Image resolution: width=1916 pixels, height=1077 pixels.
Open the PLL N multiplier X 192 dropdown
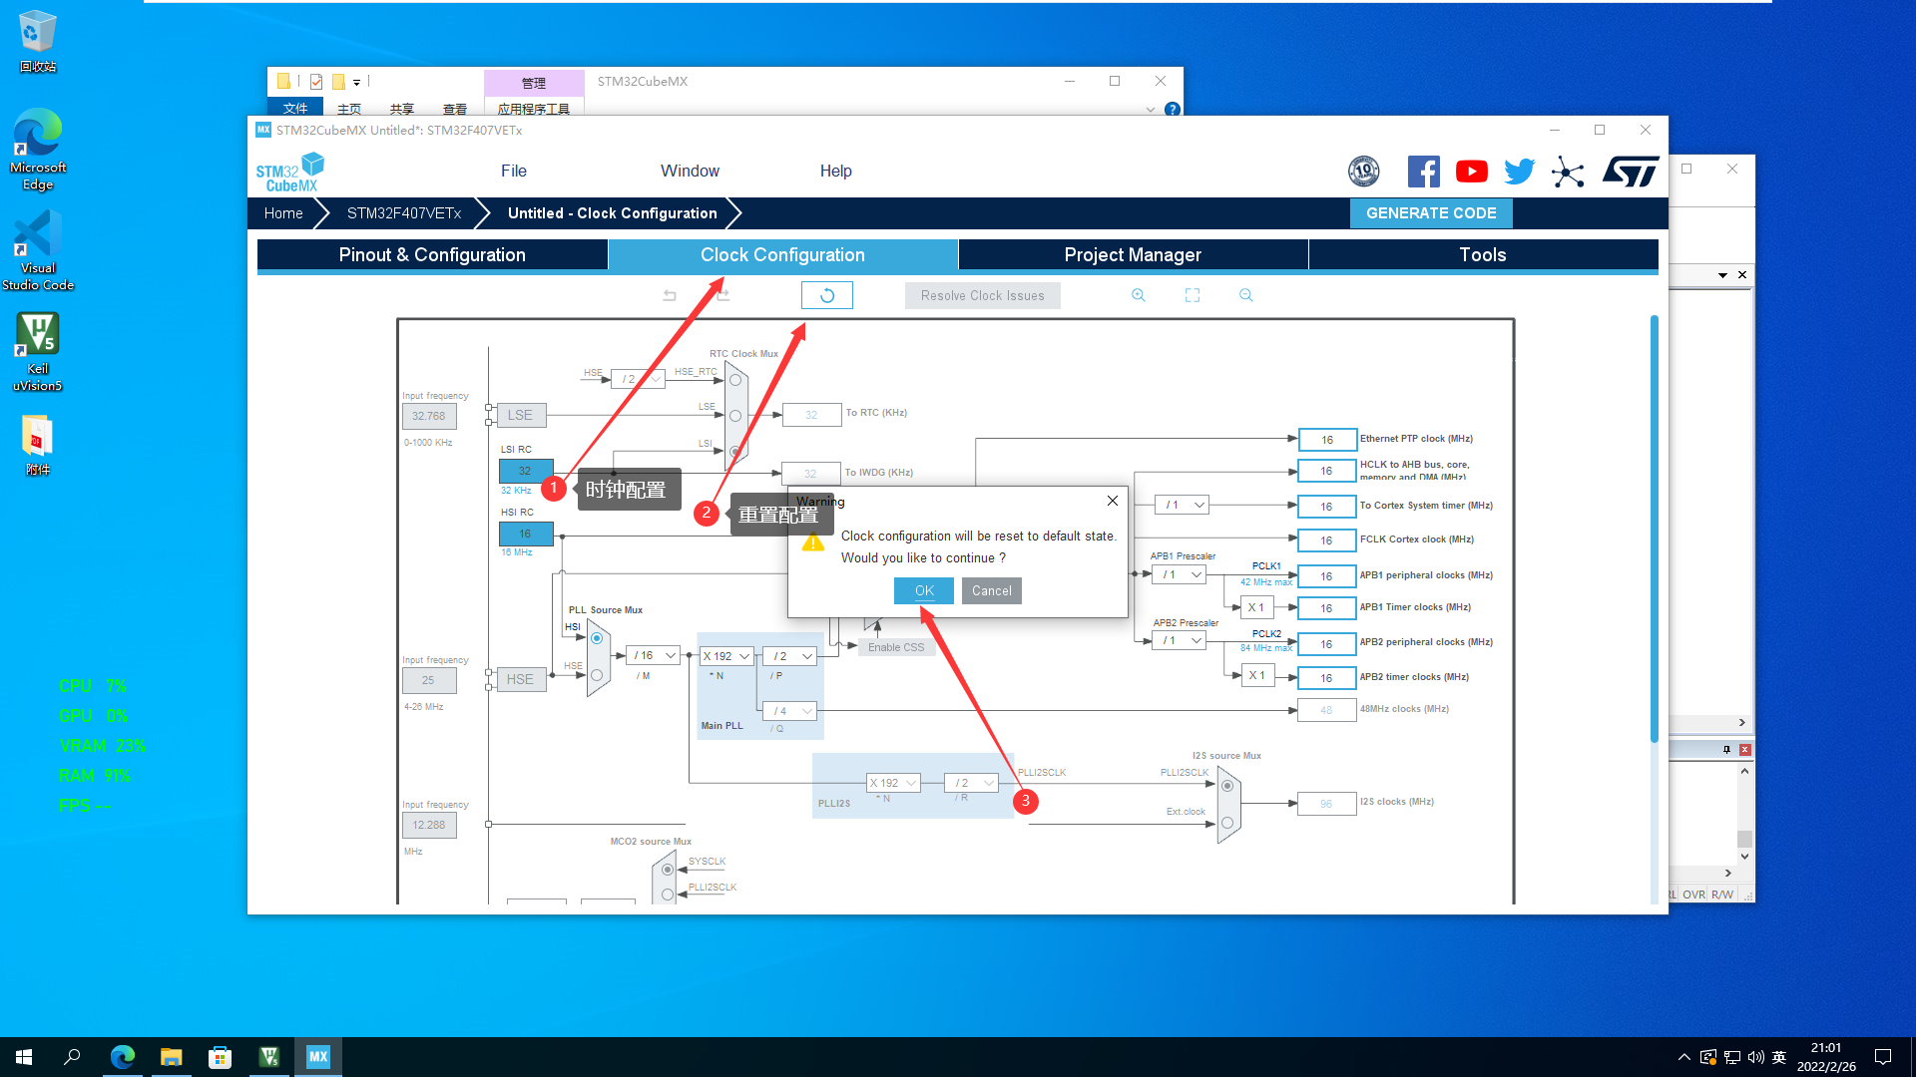click(725, 656)
